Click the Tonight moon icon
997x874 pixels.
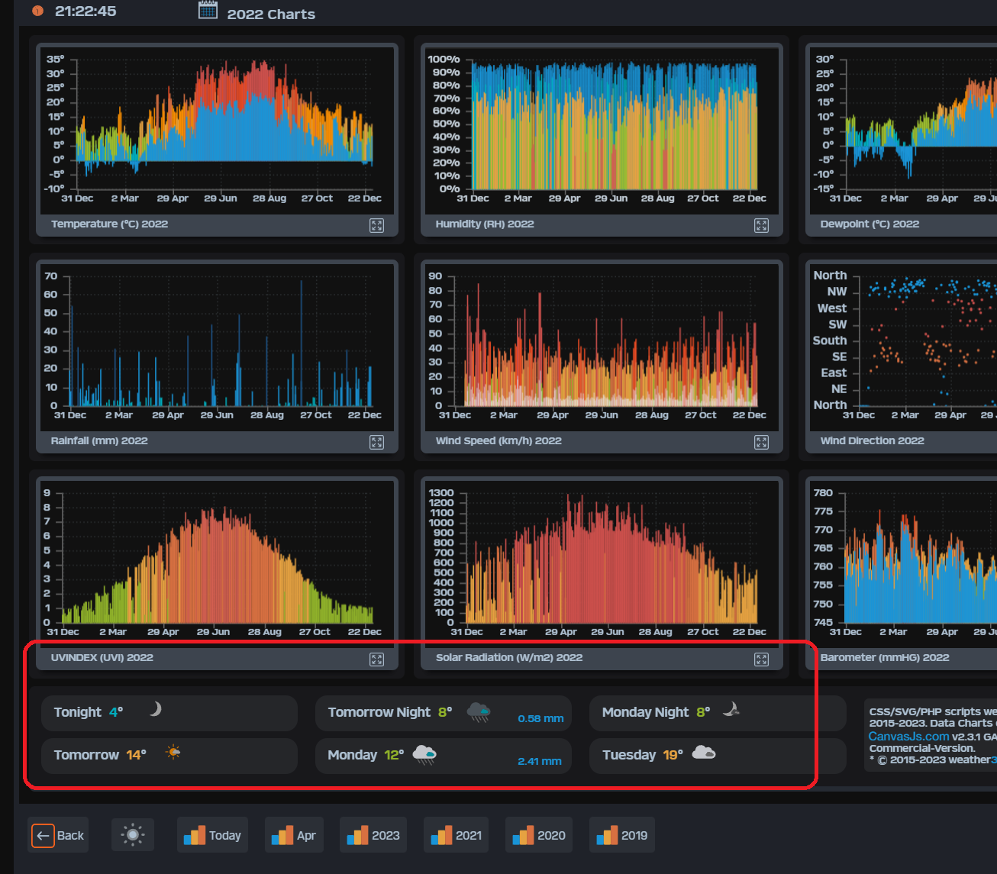pos(155,709)
